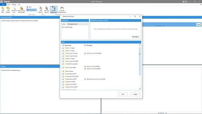Click the part icon beside Head Rot.SLDPRT
Viewport: 202px width, 114px height.
66,74
